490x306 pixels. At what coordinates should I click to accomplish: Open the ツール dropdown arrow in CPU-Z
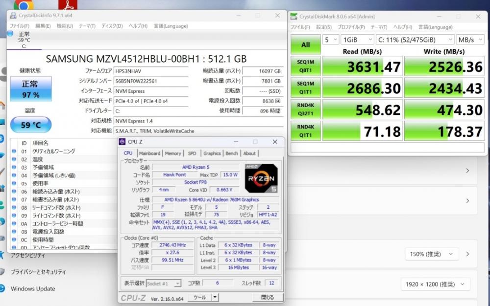click(x=215, y=297)
